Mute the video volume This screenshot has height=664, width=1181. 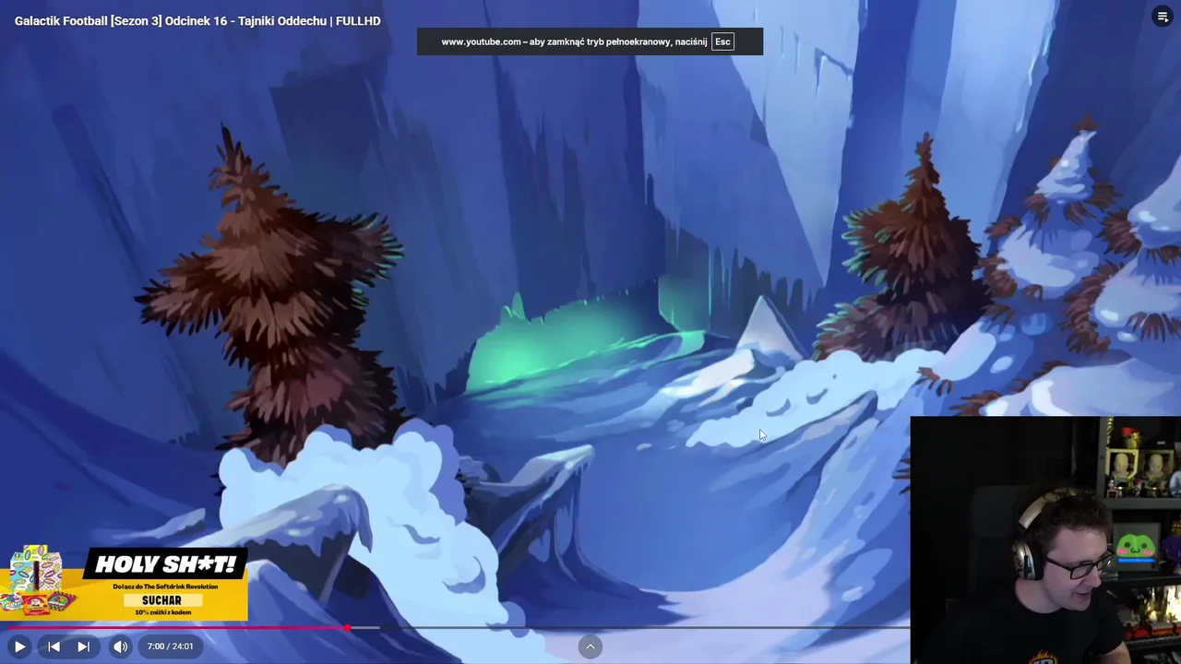(121, 646)
